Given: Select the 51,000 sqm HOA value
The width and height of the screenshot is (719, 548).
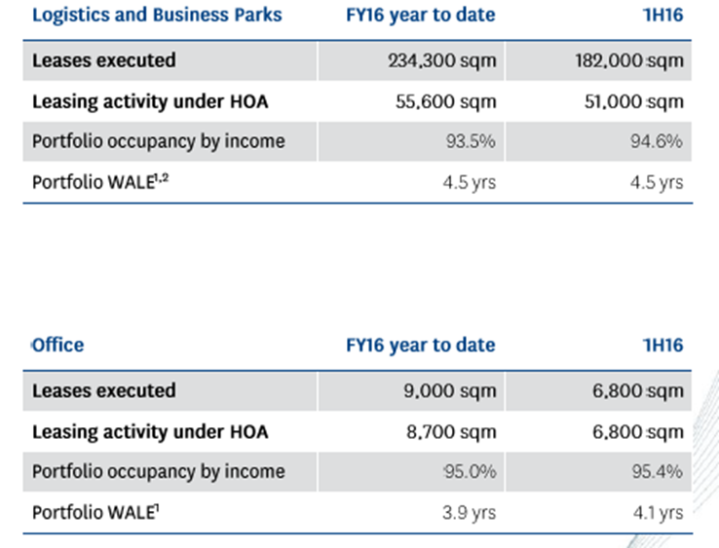Looking at the screenshot, I should pyautogui.click(x=633, y=101).
